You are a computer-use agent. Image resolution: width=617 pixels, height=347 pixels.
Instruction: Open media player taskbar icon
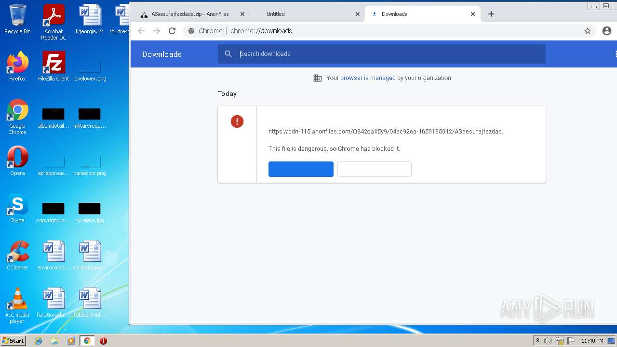click(71, 341)
